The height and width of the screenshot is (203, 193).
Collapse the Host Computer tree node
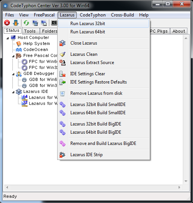[x=8, y=38]
